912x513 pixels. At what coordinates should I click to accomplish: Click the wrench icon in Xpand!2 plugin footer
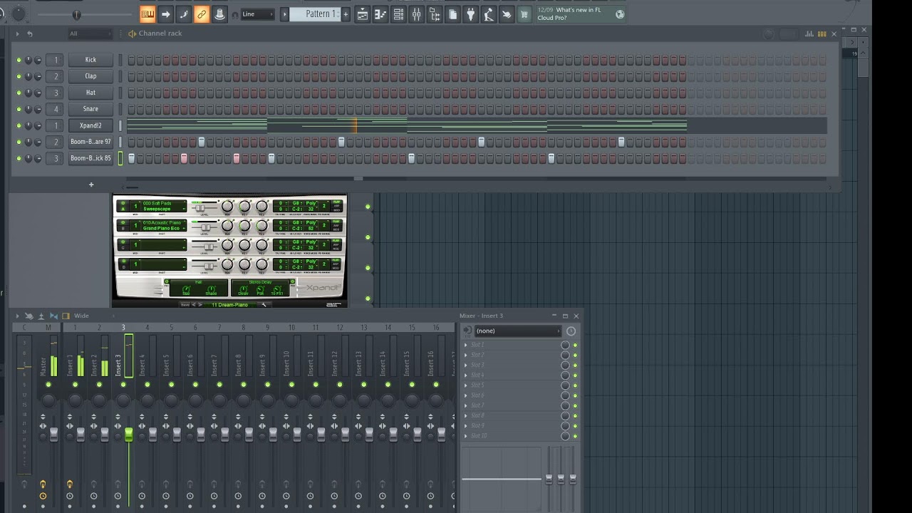(x=264, y=305)
